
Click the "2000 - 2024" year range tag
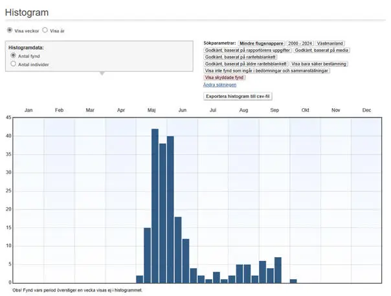[299, 42]
